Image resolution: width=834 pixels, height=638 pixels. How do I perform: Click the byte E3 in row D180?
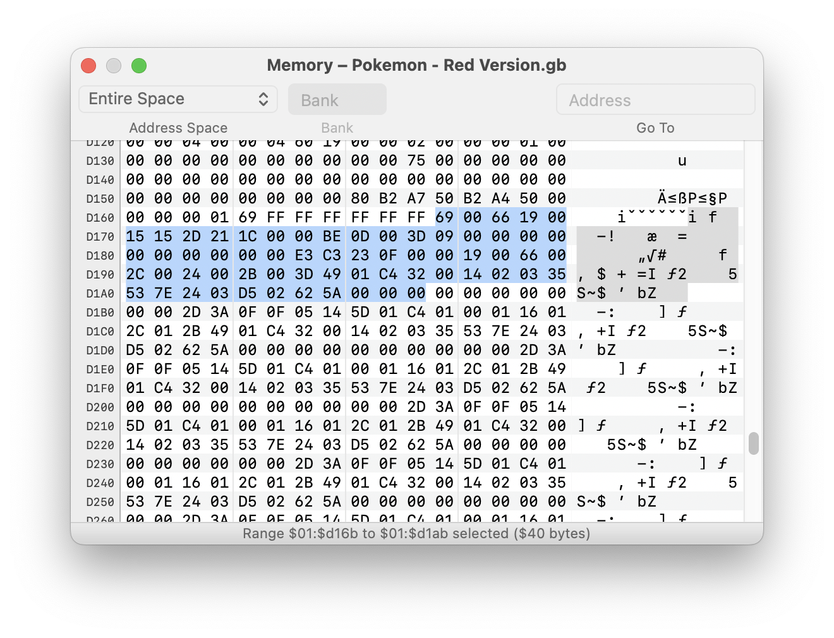point(304,255)
